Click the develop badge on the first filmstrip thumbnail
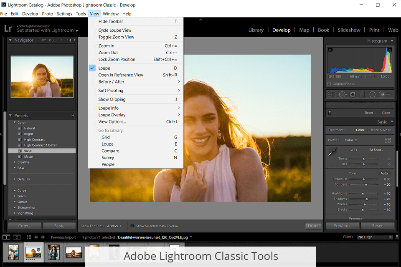 click(x=16, y=258)
